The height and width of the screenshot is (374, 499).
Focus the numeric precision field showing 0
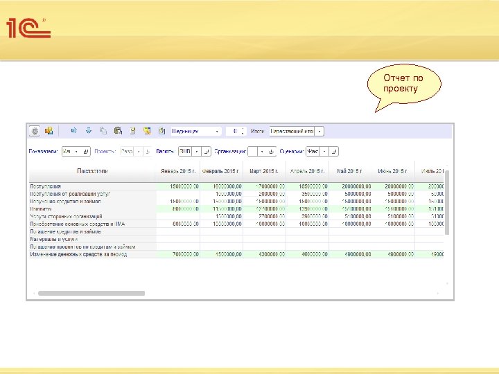pos(234,131)
